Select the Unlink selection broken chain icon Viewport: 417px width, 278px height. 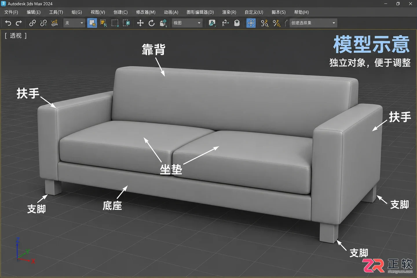(x=43, y=23)
